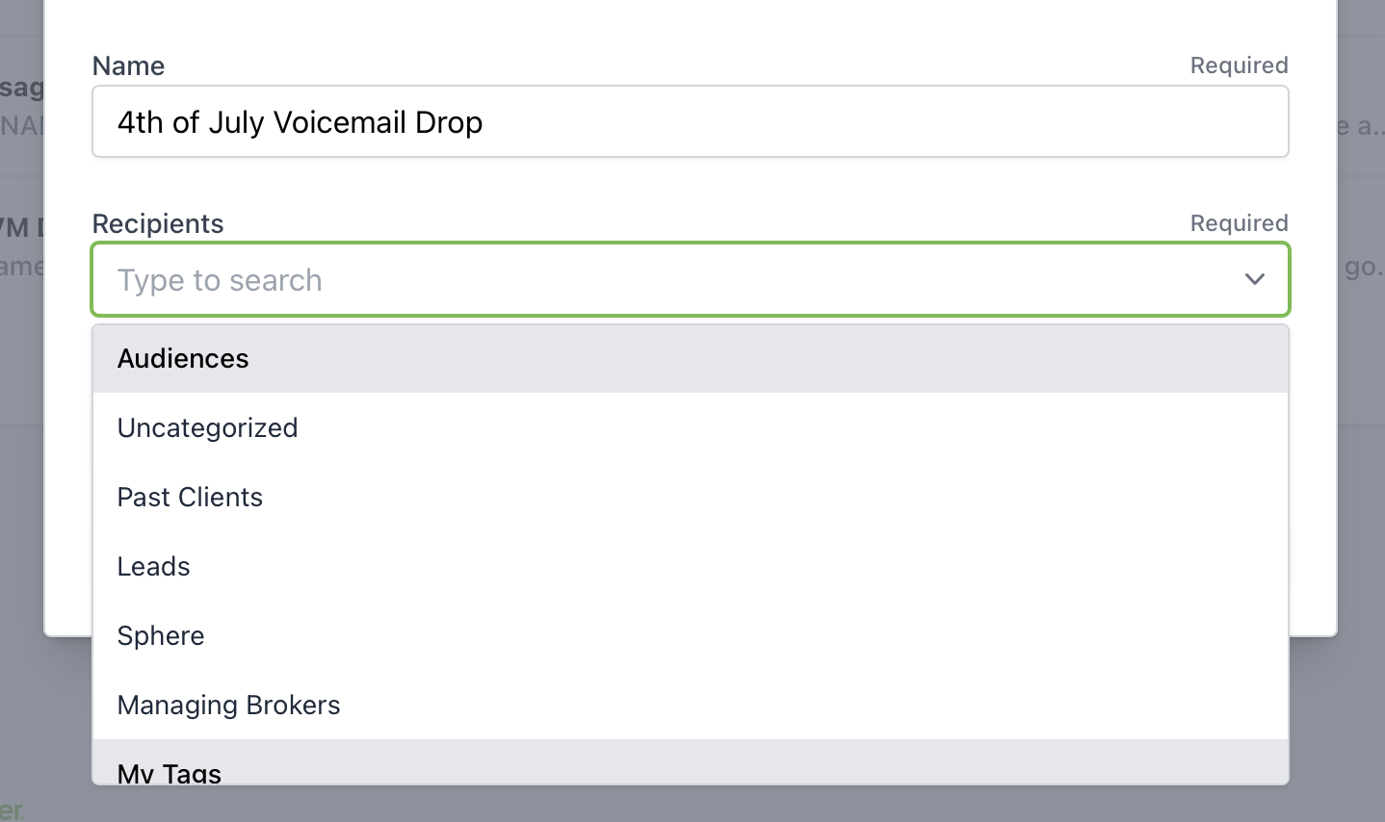Choose Past Clients from the list

pyautogui.click(x=691, y=497)
